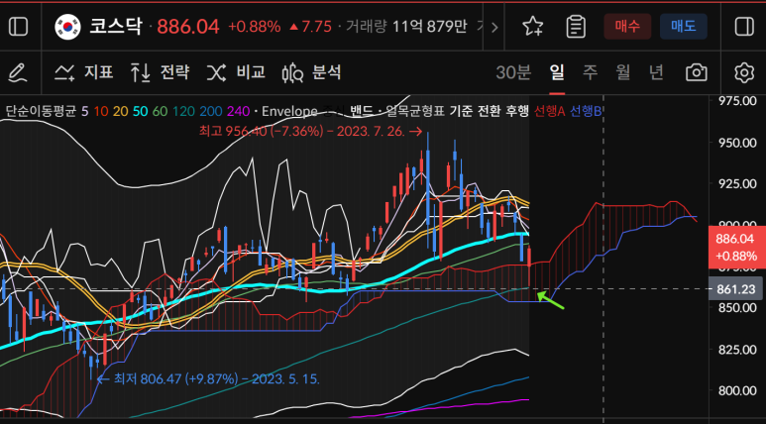The height and width of the screenshot is (424, 766).
Task: Click the 886.04 price in header
Action: tap(188, 27)
